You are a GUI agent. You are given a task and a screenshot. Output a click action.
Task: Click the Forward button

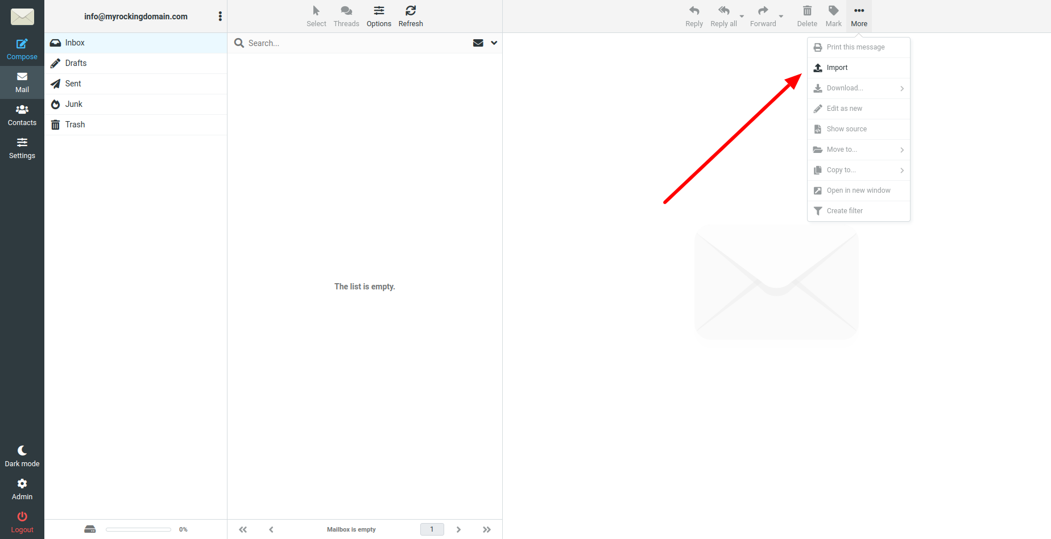point(763,16)
